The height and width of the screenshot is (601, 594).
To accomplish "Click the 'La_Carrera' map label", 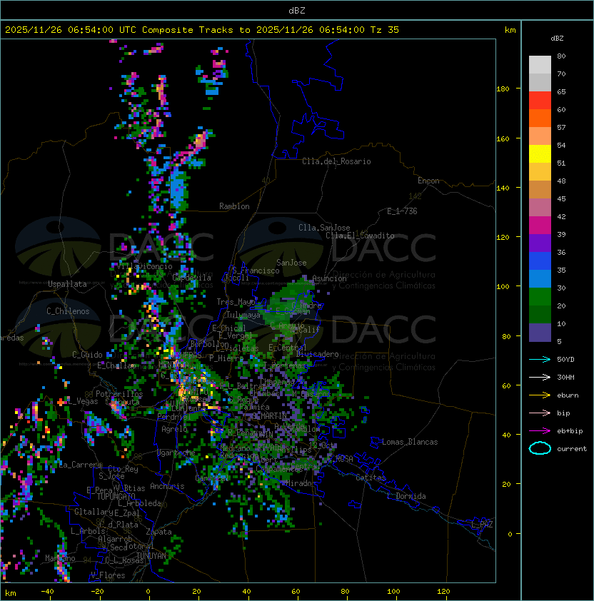I will coord(80,465).
